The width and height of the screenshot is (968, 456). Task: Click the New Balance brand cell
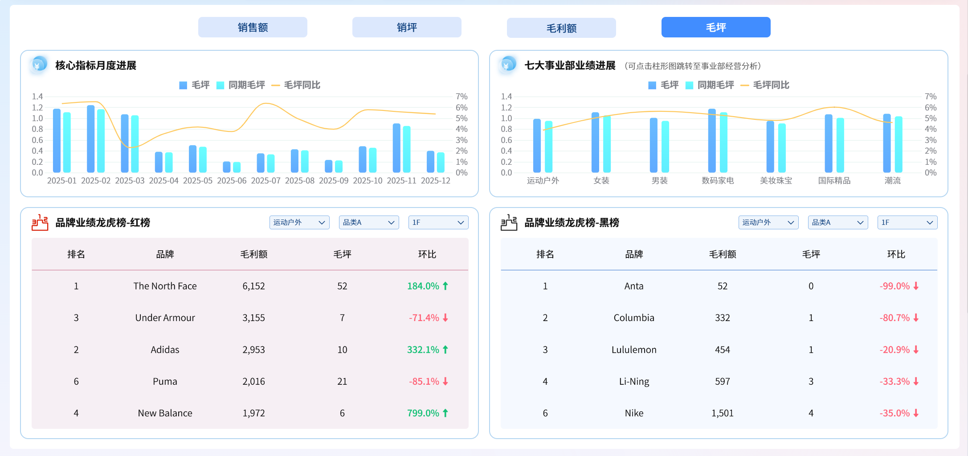click(x=165, y=413)
